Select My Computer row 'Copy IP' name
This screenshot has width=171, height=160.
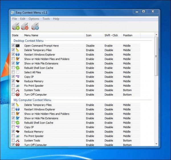coord(29,127)
